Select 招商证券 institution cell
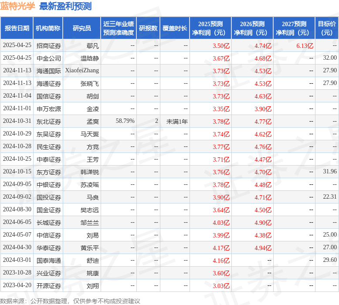This screenshot has height=305, width=339. pos(49,46)
